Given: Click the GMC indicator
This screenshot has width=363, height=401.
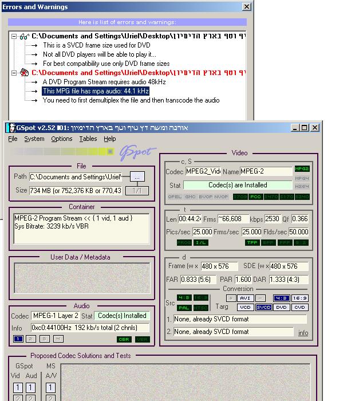Looking at the screenshot, I should (190, 196).
